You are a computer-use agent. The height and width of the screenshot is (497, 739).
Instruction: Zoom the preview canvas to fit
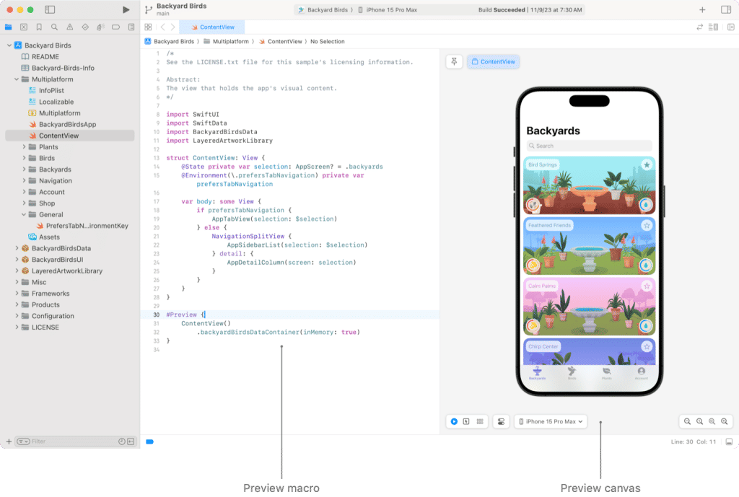(712, 422)
